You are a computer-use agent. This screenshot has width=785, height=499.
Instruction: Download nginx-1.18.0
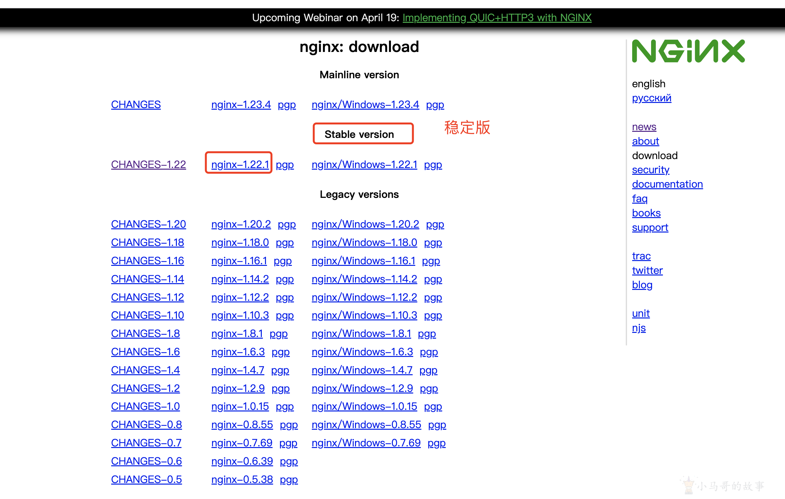[x=240, y=242]
